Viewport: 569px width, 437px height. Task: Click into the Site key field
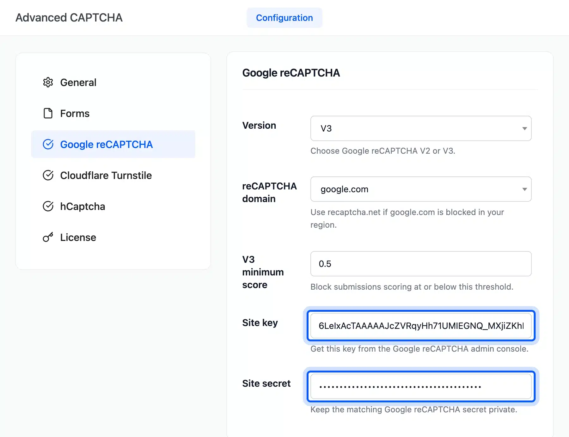click(x=421, y=326)
